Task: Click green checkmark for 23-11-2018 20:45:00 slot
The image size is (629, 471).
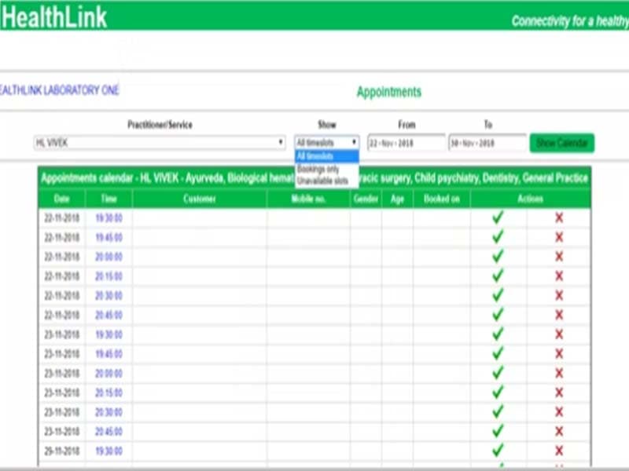Action: click(x=497, y=431)
